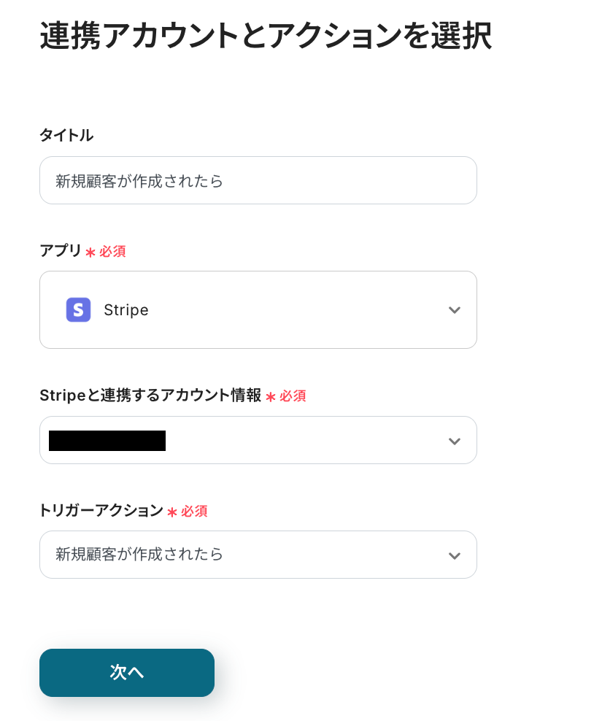Click the トリガーアクション field label
The image size is (594, 721).
(x=101, y=511)
